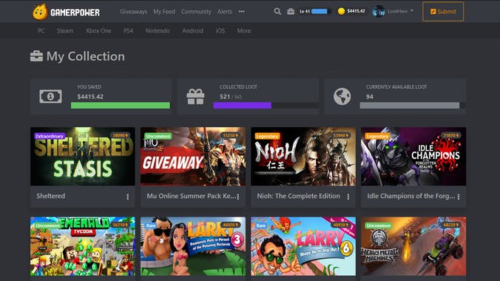Click the Submit button
Image resolution: width=500 pixels, height=281 pixels.
(443, 12)
